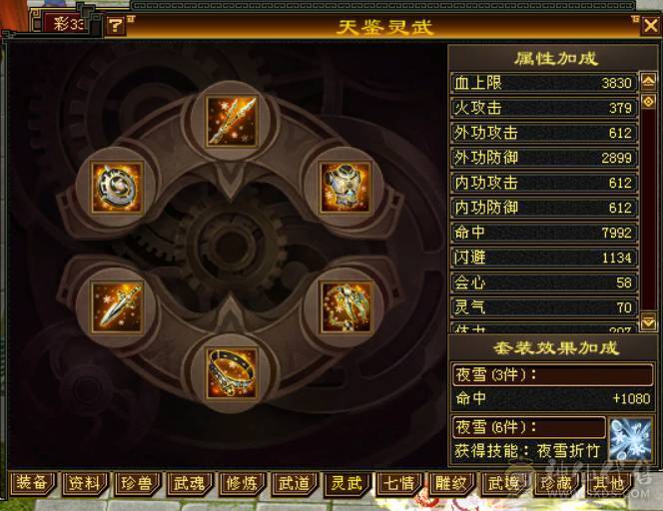Open the 武魂 tab
Viewport: 663px width, 511px height.
[189, 483]
